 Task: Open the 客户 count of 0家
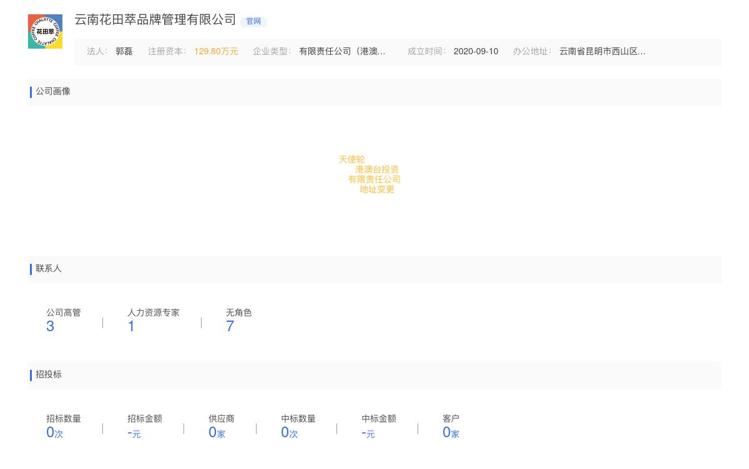coord(450,433)
